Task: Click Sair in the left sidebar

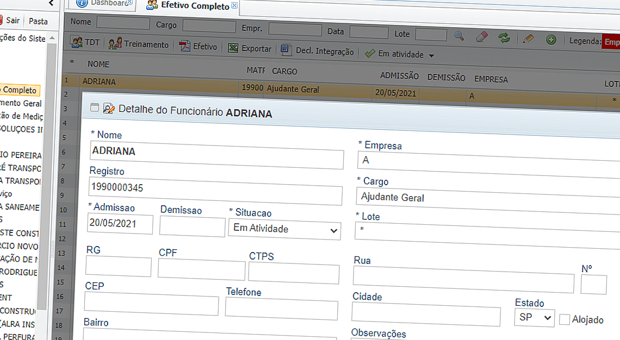Action: [12, 20]
